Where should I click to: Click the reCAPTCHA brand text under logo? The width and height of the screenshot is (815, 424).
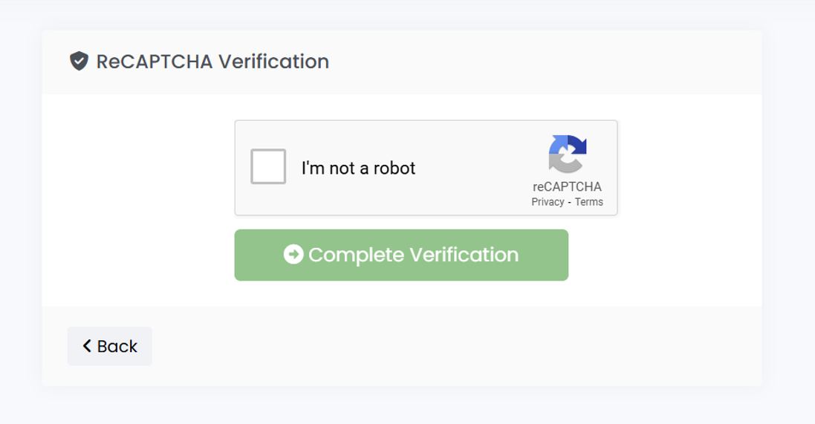(x=567, y=187)
